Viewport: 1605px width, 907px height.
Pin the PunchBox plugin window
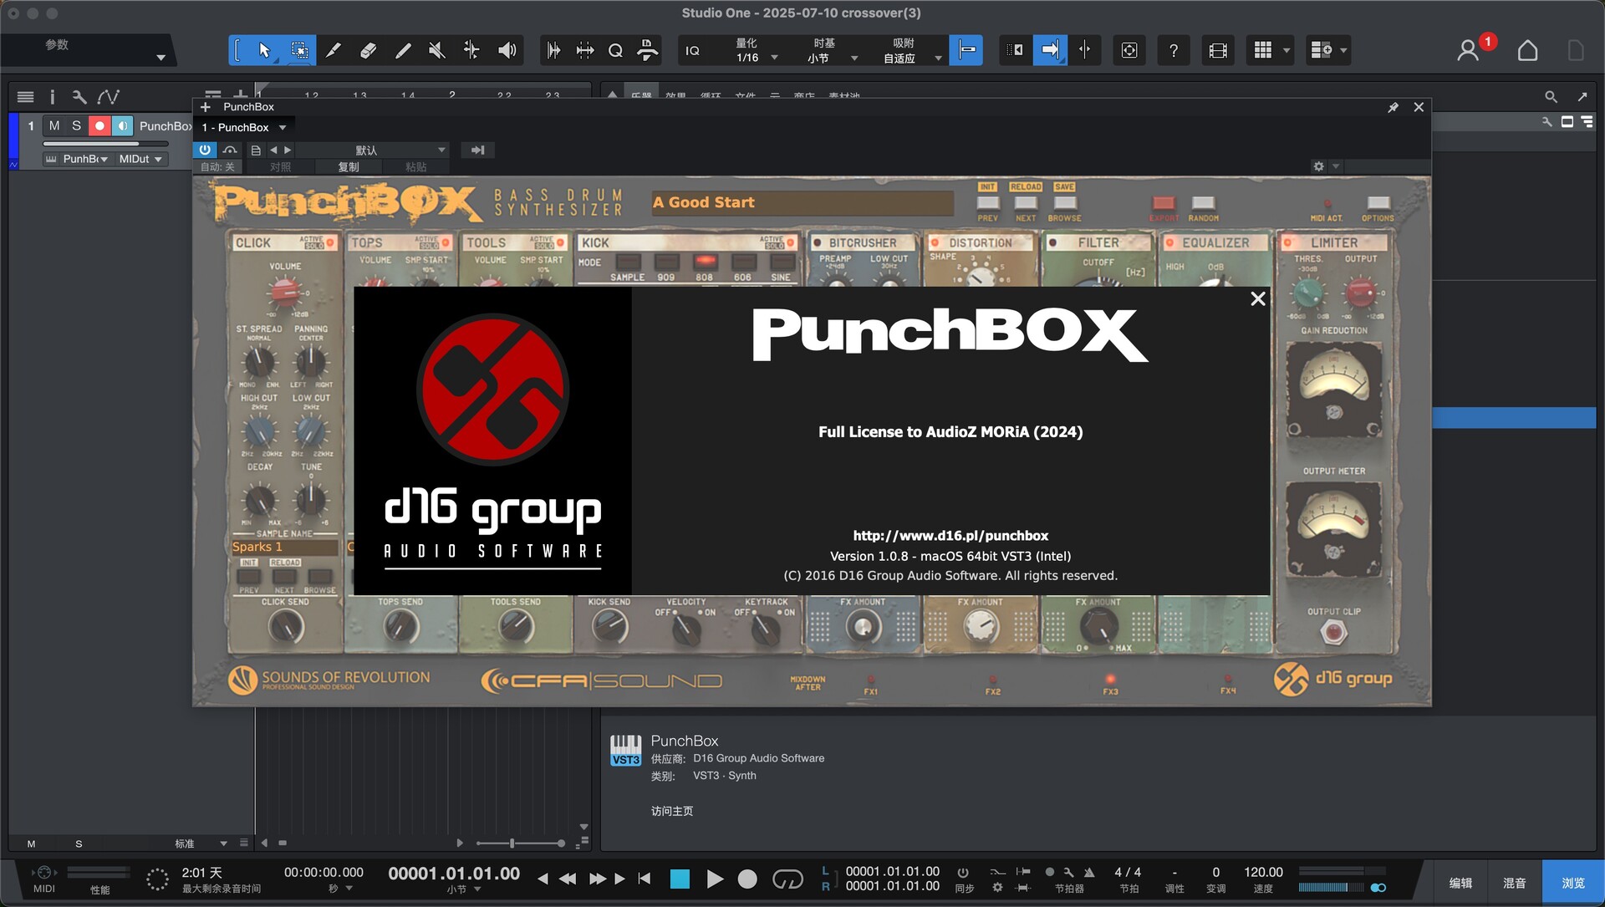pyautogui.click(x=1393, y=107)
